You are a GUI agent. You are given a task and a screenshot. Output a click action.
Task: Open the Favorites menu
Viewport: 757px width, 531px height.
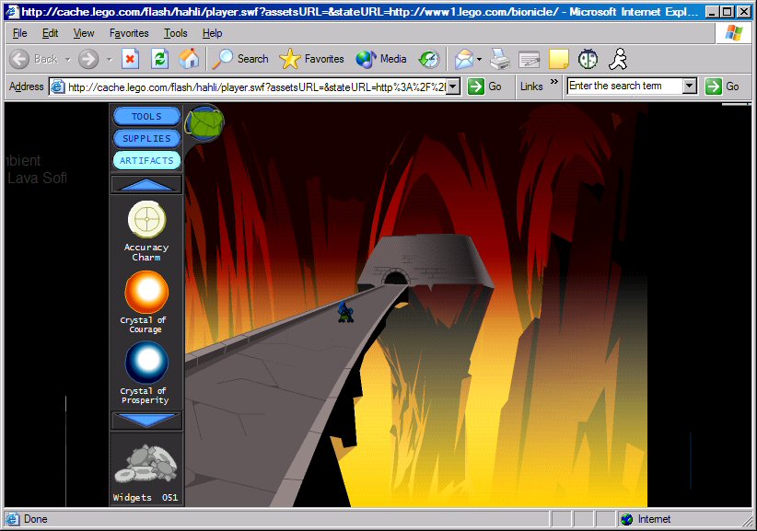(129, 33)
